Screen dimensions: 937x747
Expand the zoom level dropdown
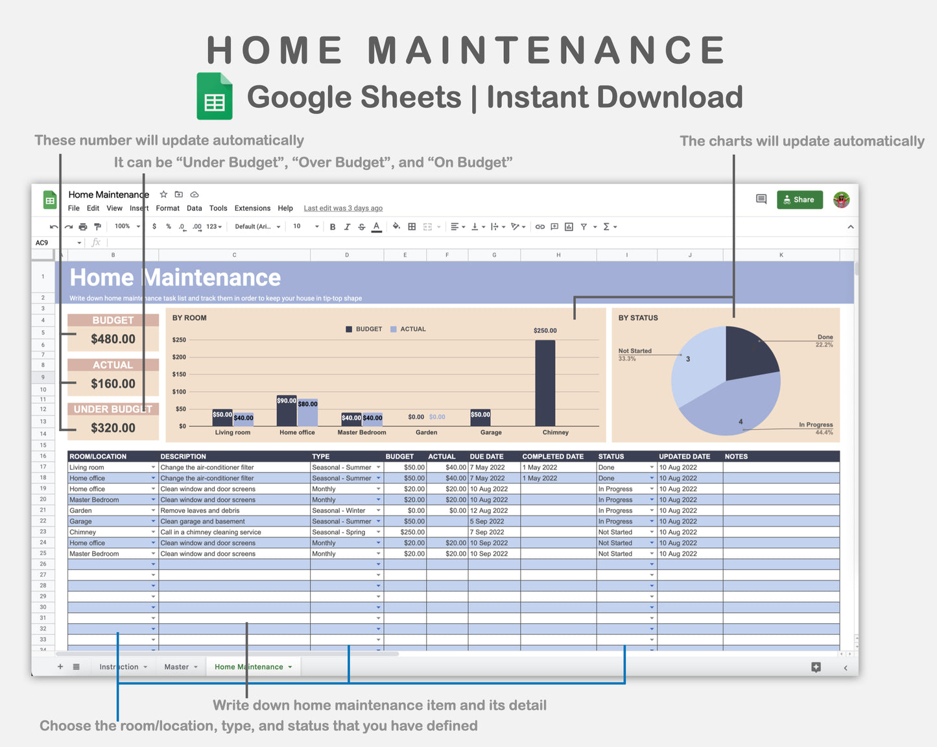(127, 226)
